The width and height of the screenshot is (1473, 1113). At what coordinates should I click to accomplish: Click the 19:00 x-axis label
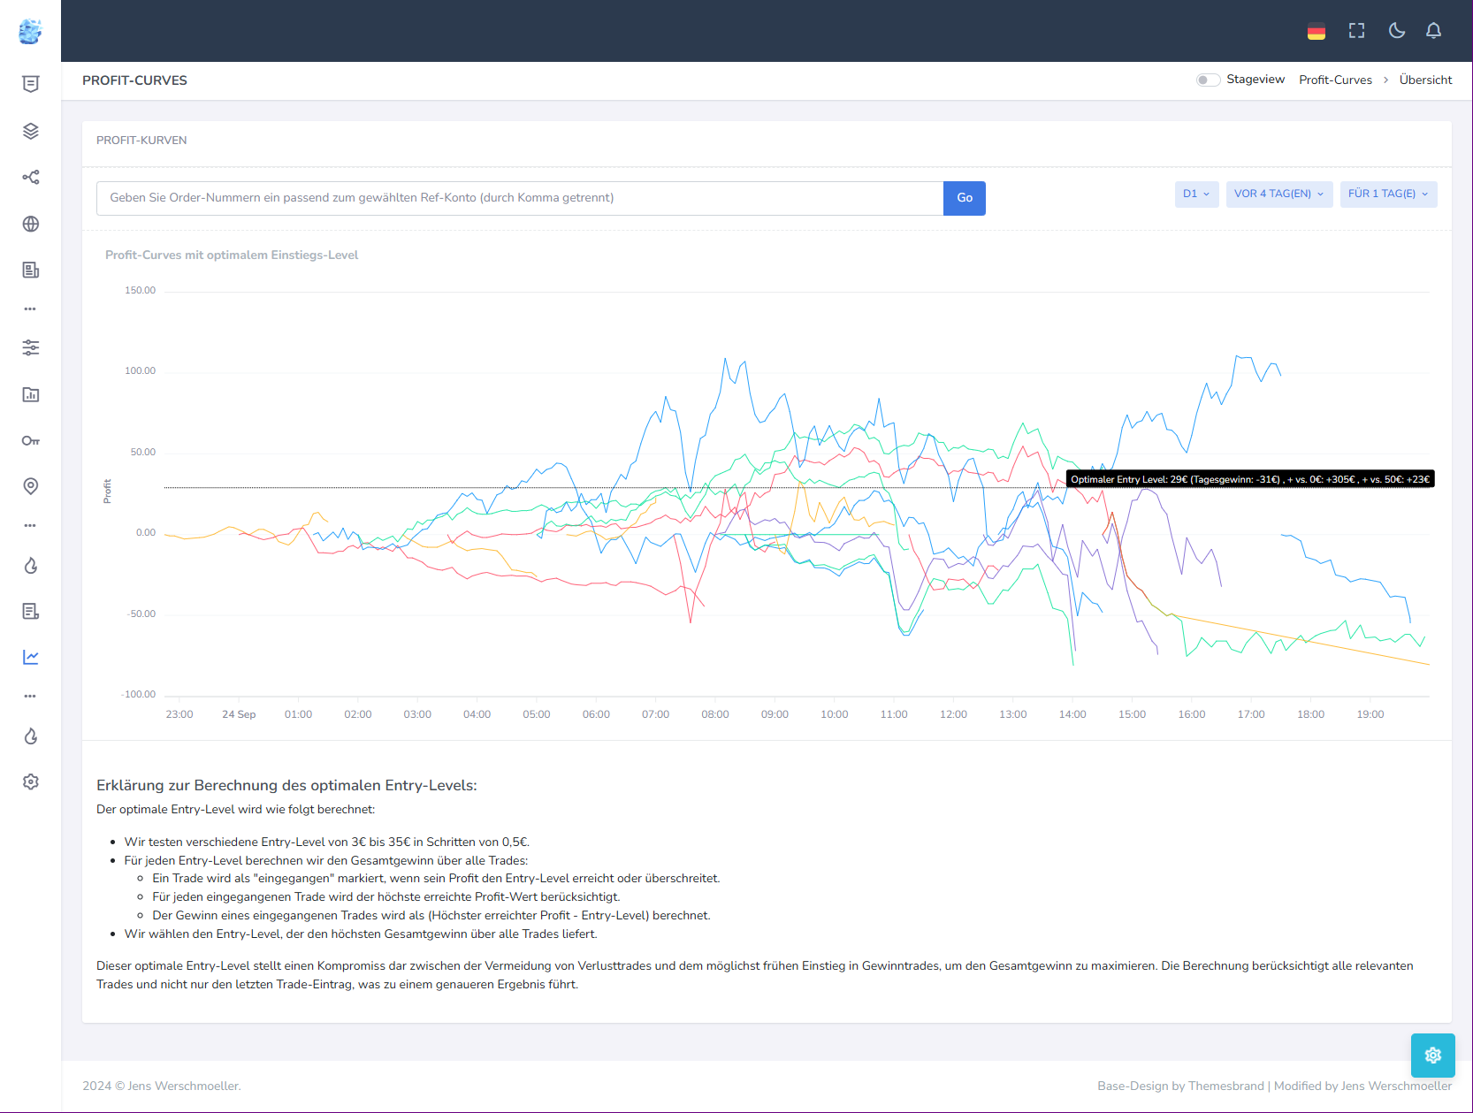pos(1370,714)
